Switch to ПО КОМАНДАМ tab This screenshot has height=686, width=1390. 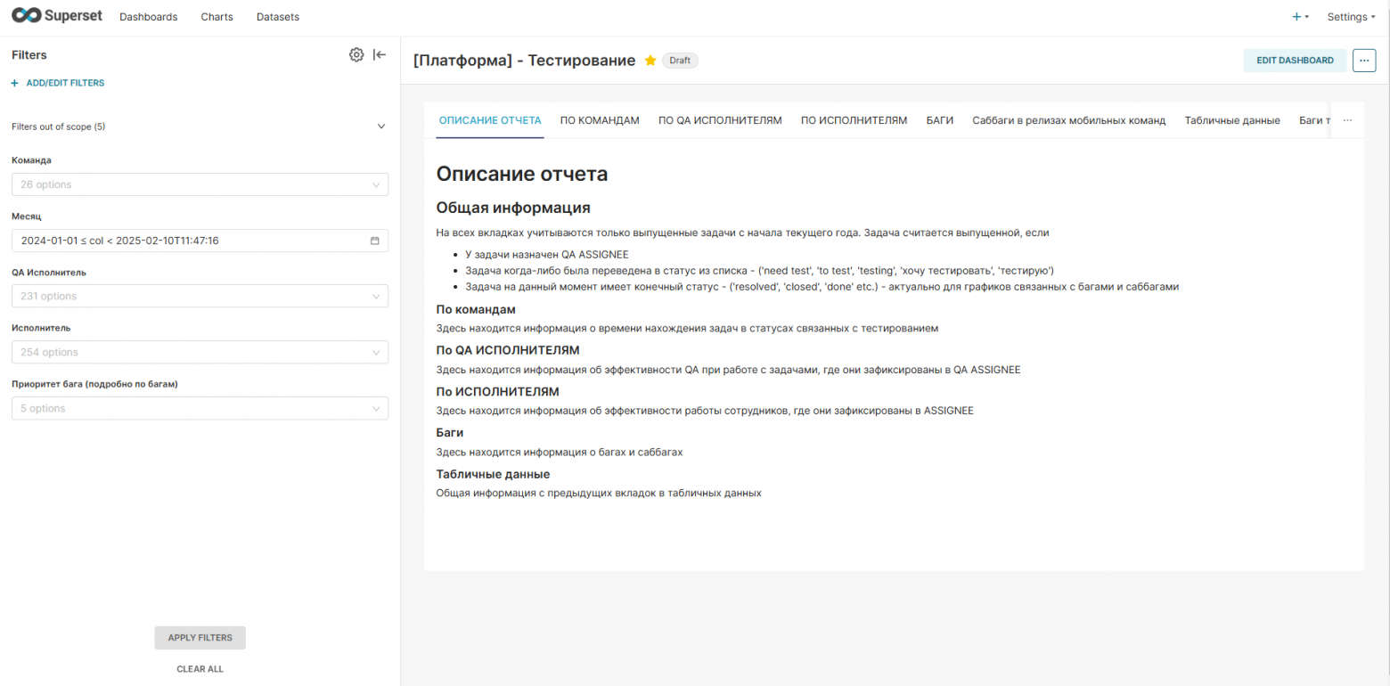click(x=600, y=120)
